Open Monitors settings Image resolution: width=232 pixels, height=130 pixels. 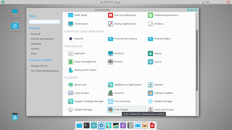(116, 53)
